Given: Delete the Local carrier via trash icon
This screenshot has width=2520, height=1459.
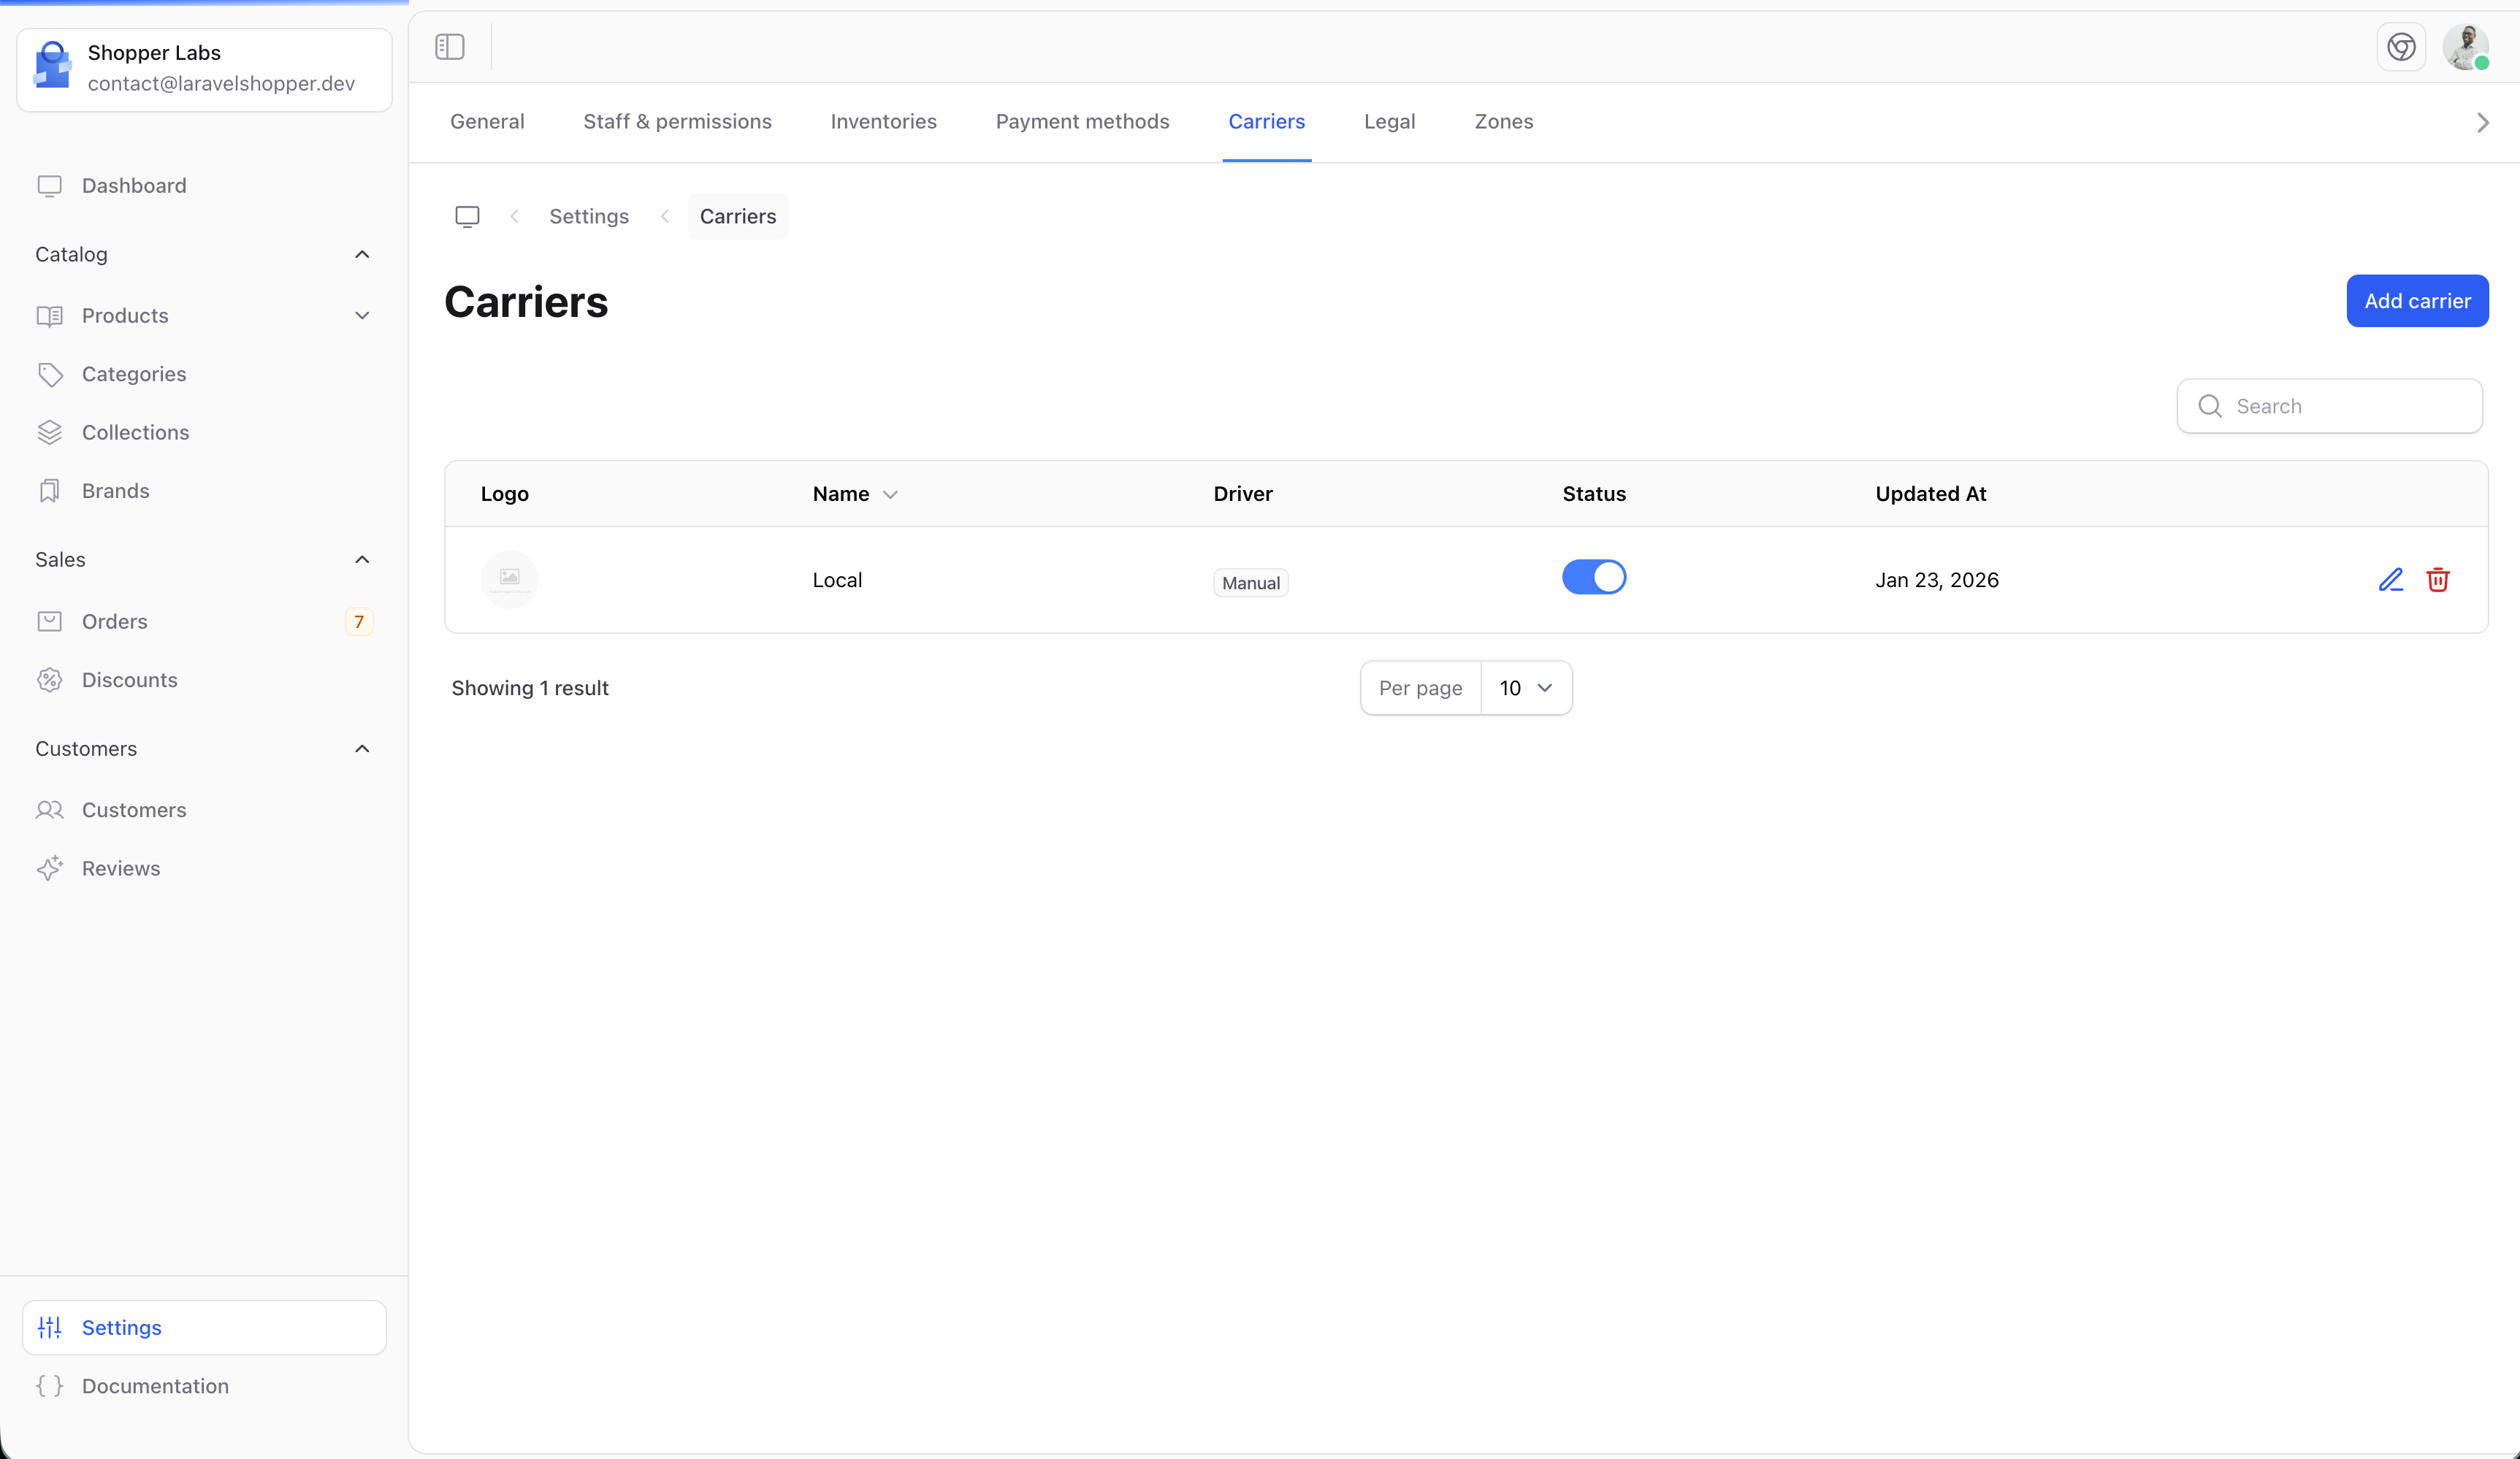Looking at the screenshot, I should coord(2437,580).
